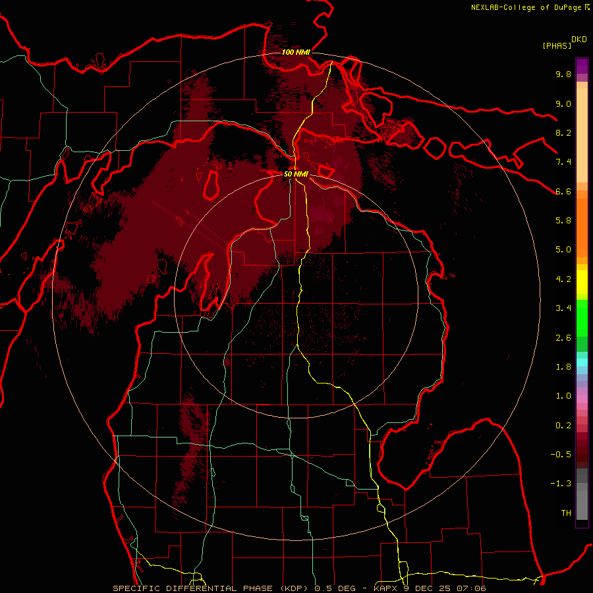Click the 1.0 legend value
593x593 pixels.
(563, 396)
